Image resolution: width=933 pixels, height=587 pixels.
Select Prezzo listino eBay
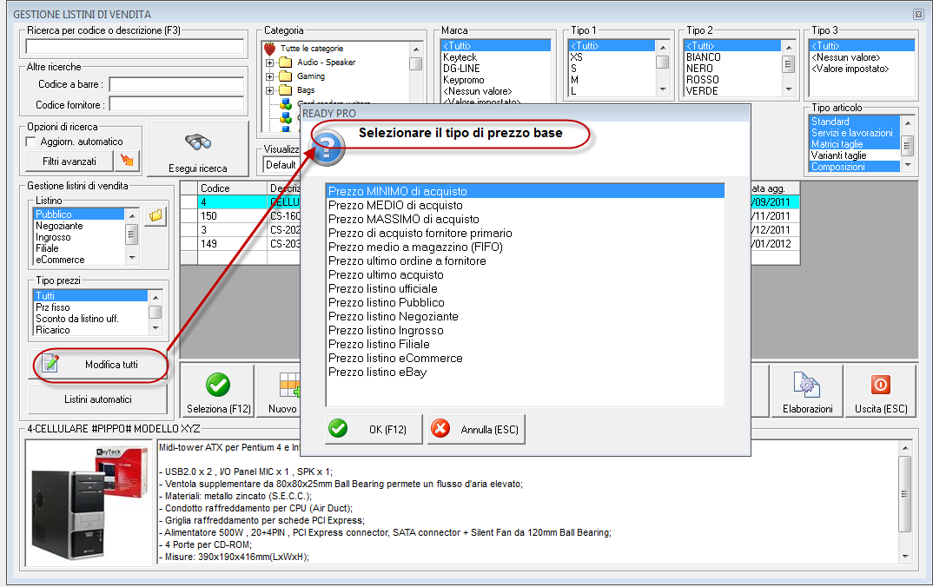coord(526,372)
